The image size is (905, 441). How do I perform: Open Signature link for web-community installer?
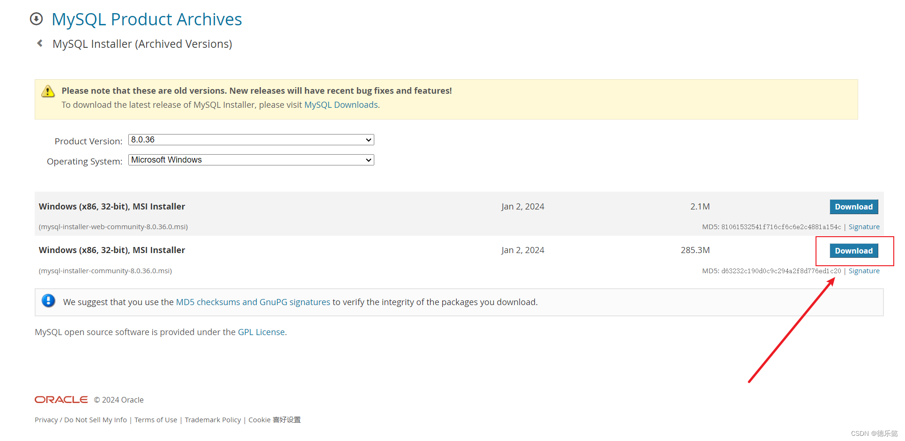pos(864,227)
